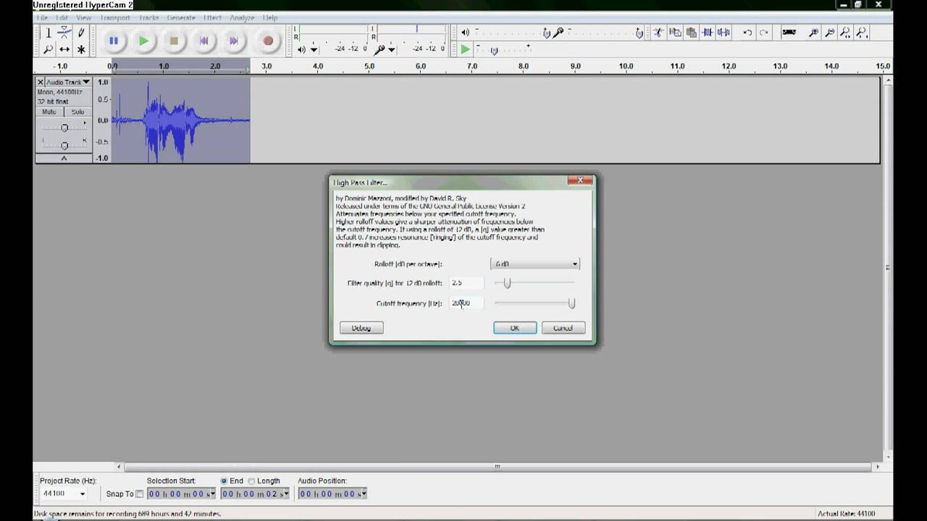Click the 5.0 mark on timeline ruler

point(369,67)
